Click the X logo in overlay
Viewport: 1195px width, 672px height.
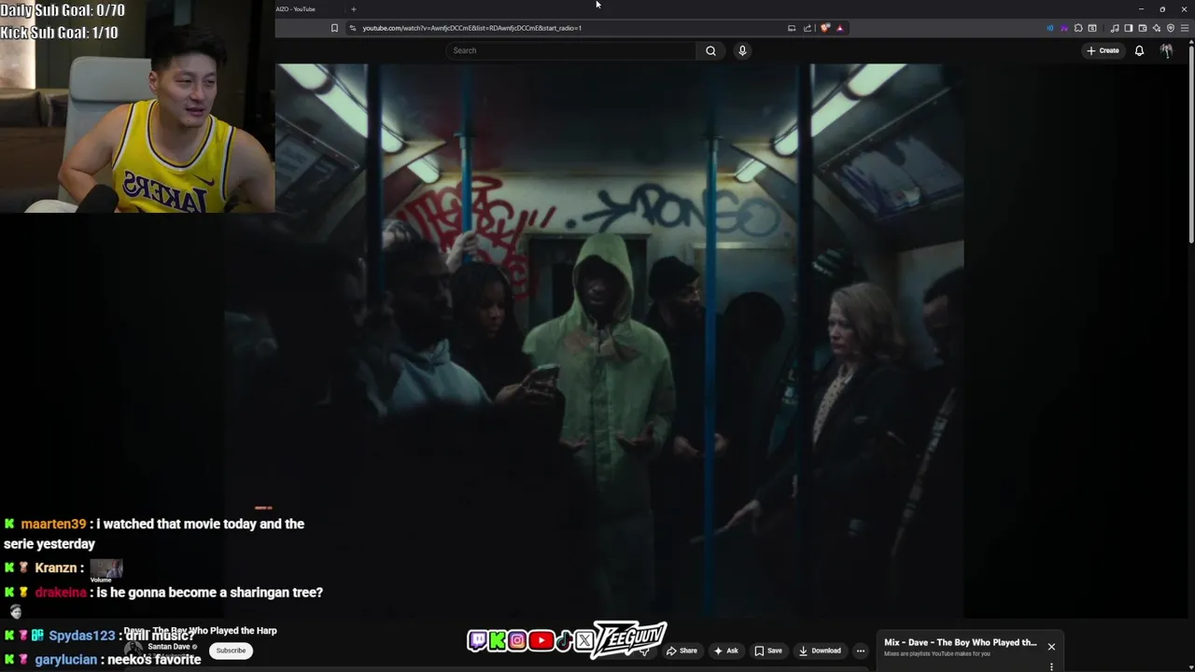point(584,640)
